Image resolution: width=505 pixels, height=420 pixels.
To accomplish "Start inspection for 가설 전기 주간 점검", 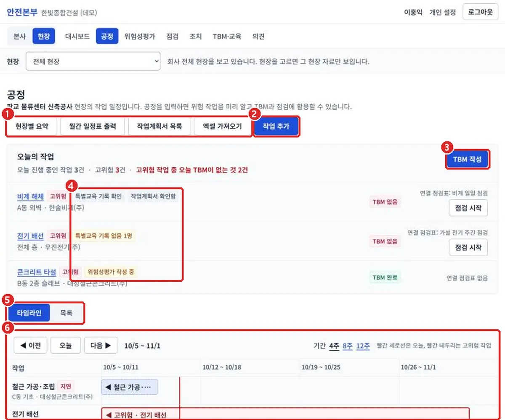I will click(x=468, y=247).
